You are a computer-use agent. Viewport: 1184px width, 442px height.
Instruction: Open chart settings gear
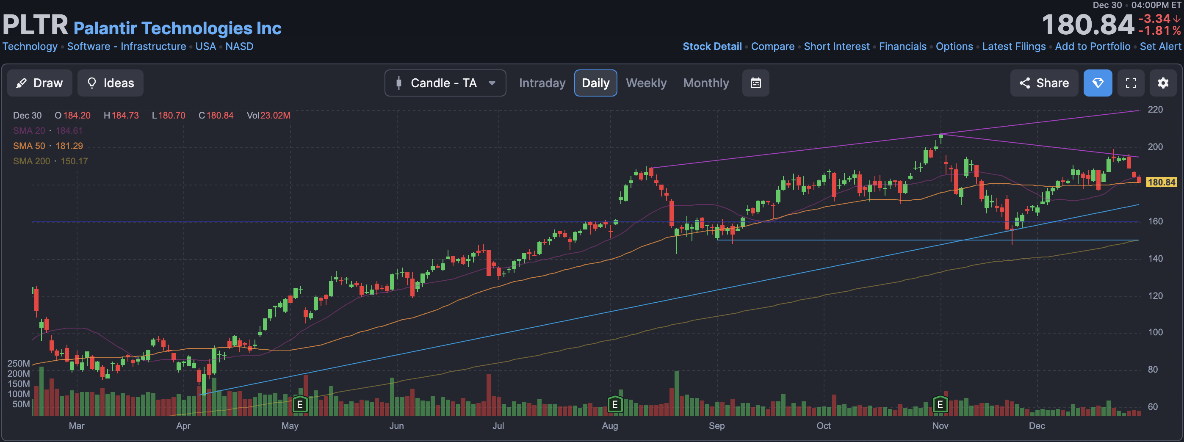[1163, 83]
